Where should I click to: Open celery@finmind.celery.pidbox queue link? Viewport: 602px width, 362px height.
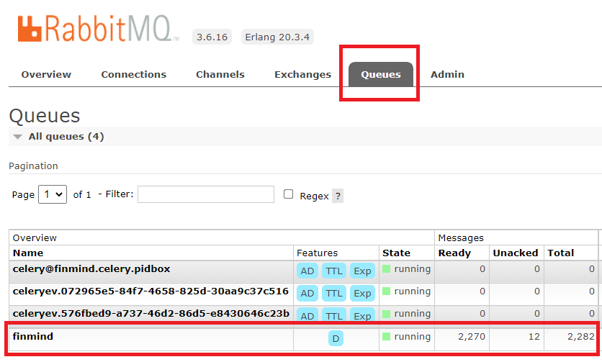(91, 268)
